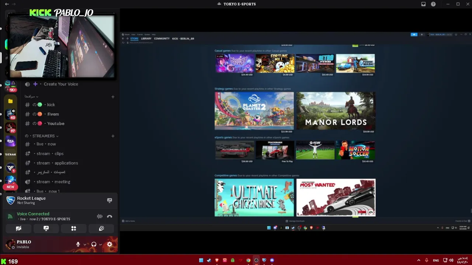The height and width of the screenshot is (265, 472).
Task: Switch ENG keyboard language in tray
Action: click(x=436, y=261)
